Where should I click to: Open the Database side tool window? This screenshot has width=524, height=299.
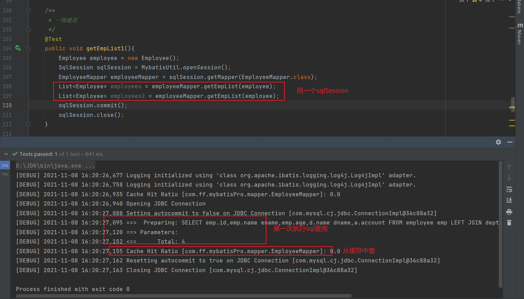click(520, 7)
